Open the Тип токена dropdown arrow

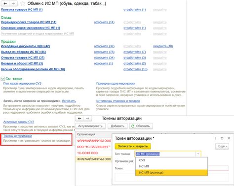pos(198,154)
